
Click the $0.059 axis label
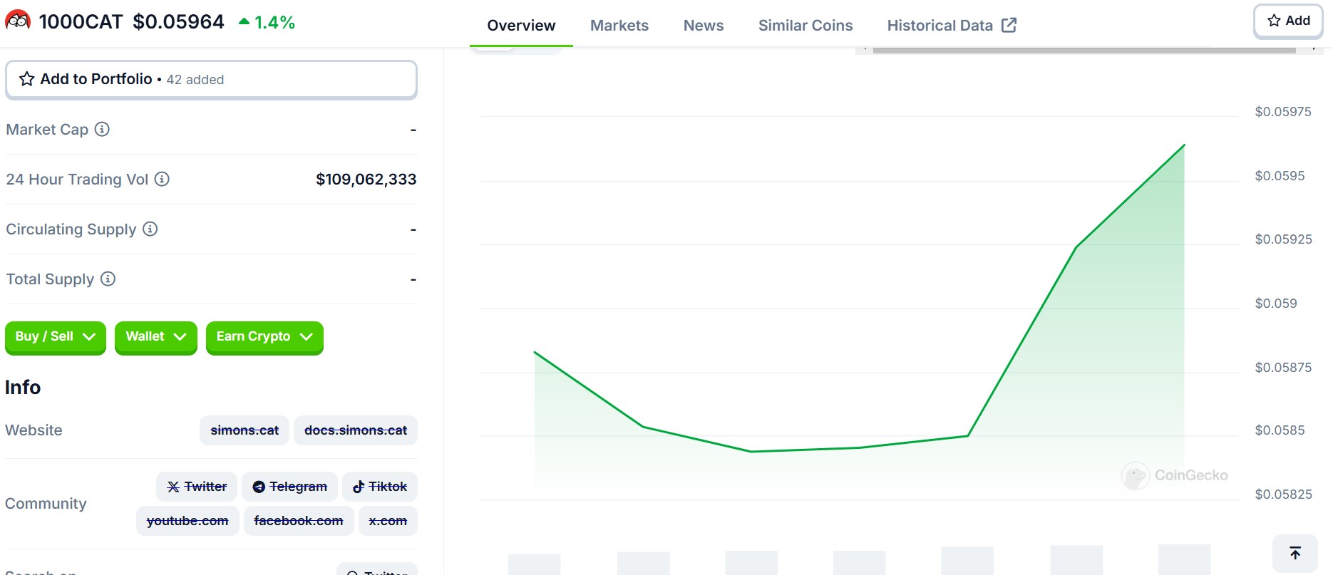(x=1276, y=304)
